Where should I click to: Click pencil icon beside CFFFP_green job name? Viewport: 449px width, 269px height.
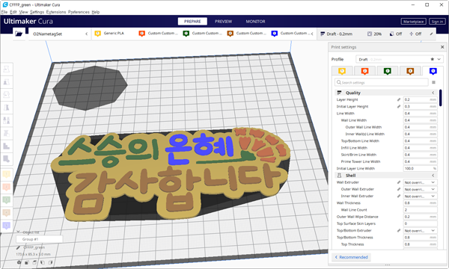(x=18, y=247)
